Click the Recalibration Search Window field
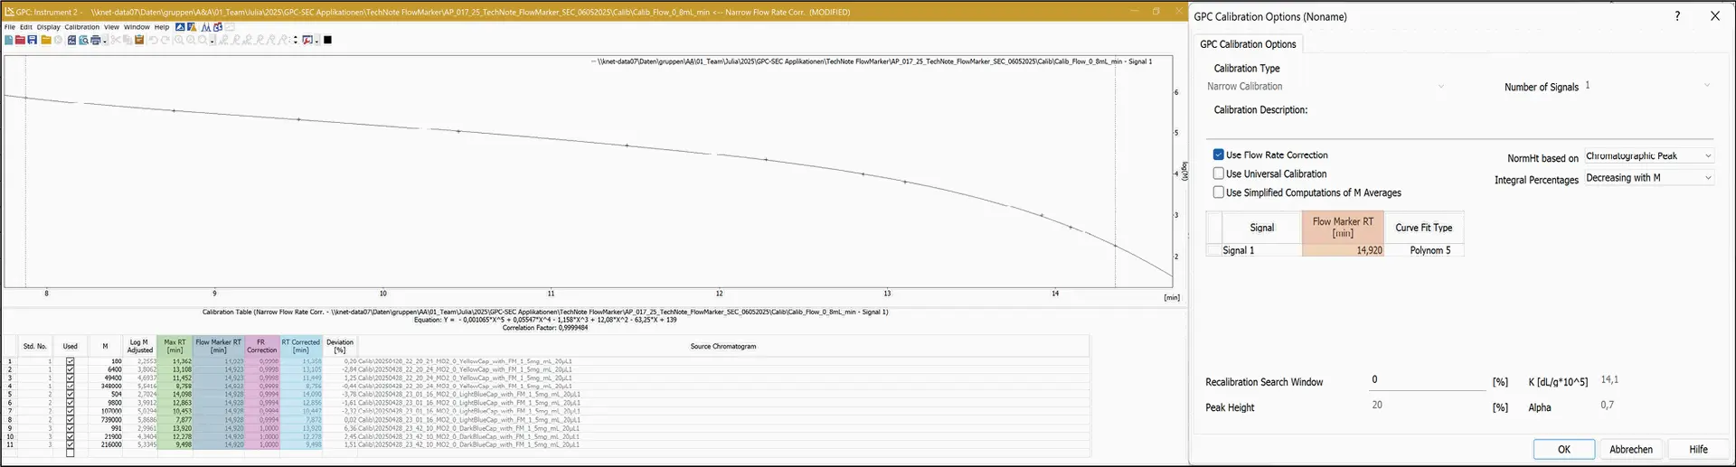1736x467 pixels. 1427,380
